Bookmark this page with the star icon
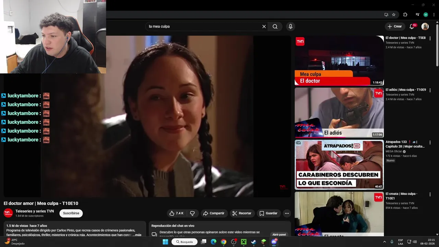Image resolution: width=439 pixels, height=247 pixels. [394, 15]
